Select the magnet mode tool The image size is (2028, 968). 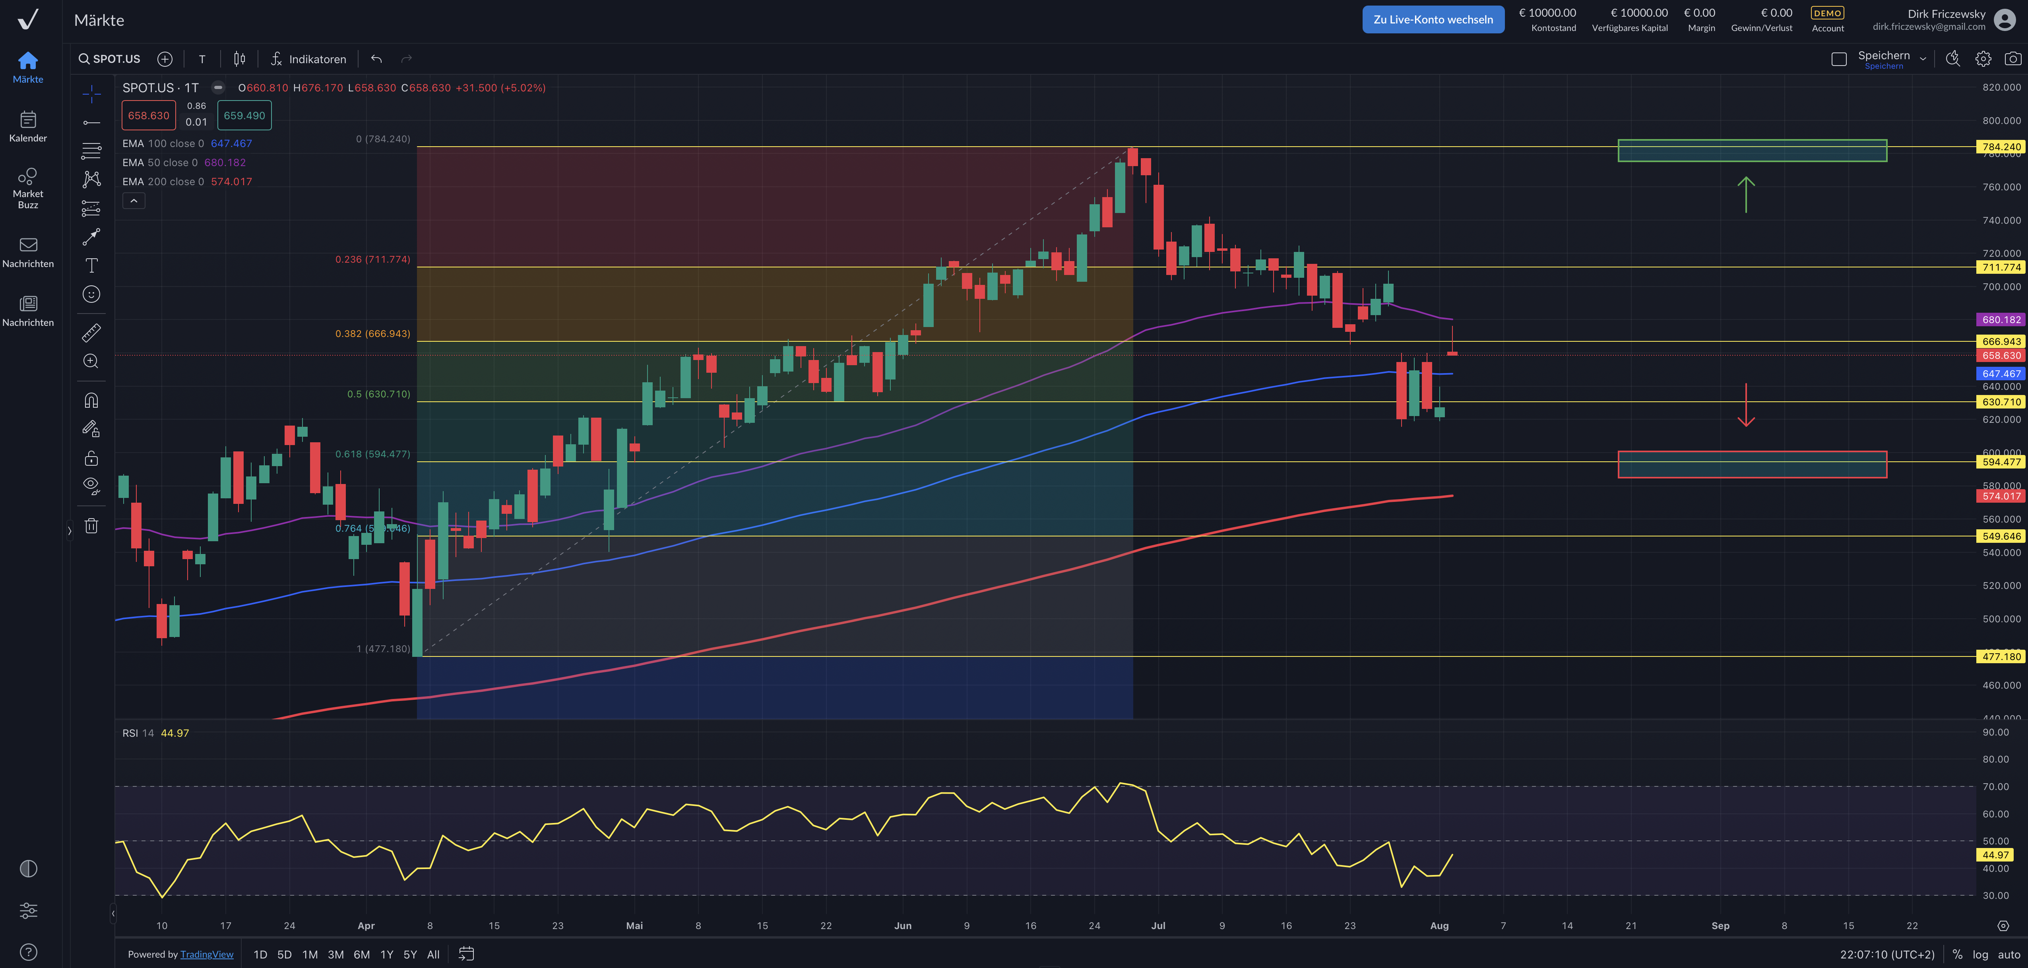tap(91, 401)
